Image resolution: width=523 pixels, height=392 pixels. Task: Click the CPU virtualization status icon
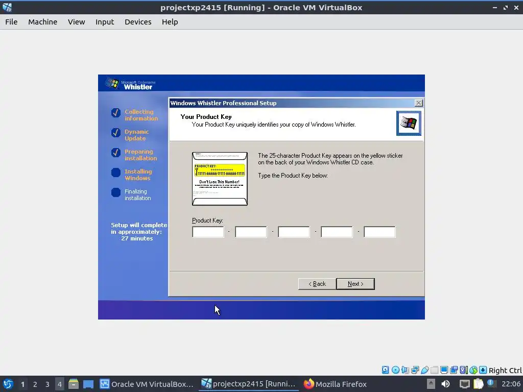pyautogui.click(x=464, y=370)
